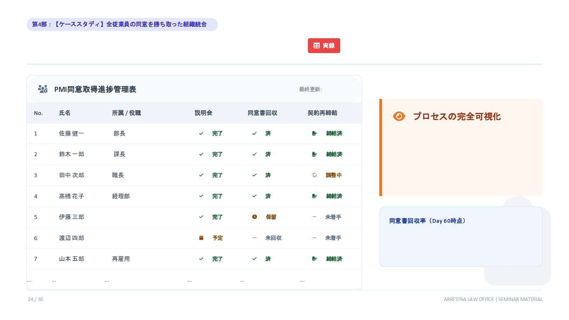Image resolution: width=569 pixels, height=320 pixels.
Task: Click the dash icon beside 未回収
Action: pyautogui.click(x=254, y=238)
